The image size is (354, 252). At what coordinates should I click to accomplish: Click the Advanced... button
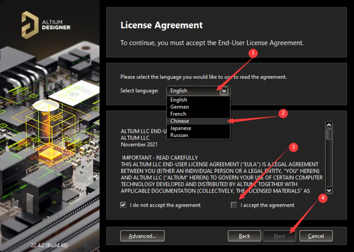pyautogui.click(x=142, y=236)
